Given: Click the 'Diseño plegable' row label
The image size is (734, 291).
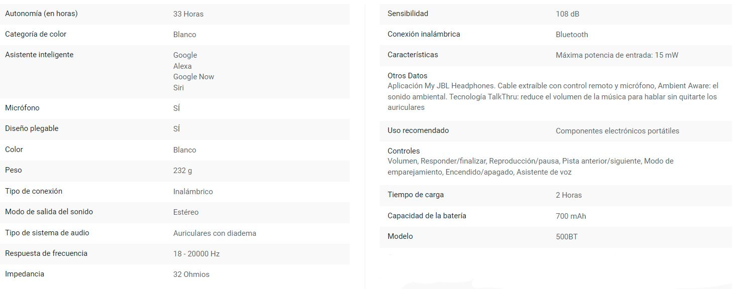Looking at the screenshot, I should pos(32,128).
